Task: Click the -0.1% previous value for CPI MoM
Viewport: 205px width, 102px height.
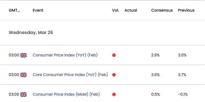Action: [x=183, y=95]
